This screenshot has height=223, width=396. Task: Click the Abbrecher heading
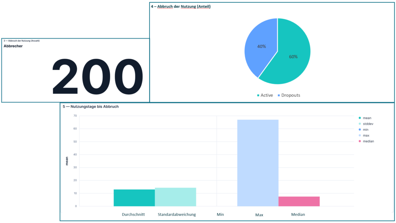(13, 46)
